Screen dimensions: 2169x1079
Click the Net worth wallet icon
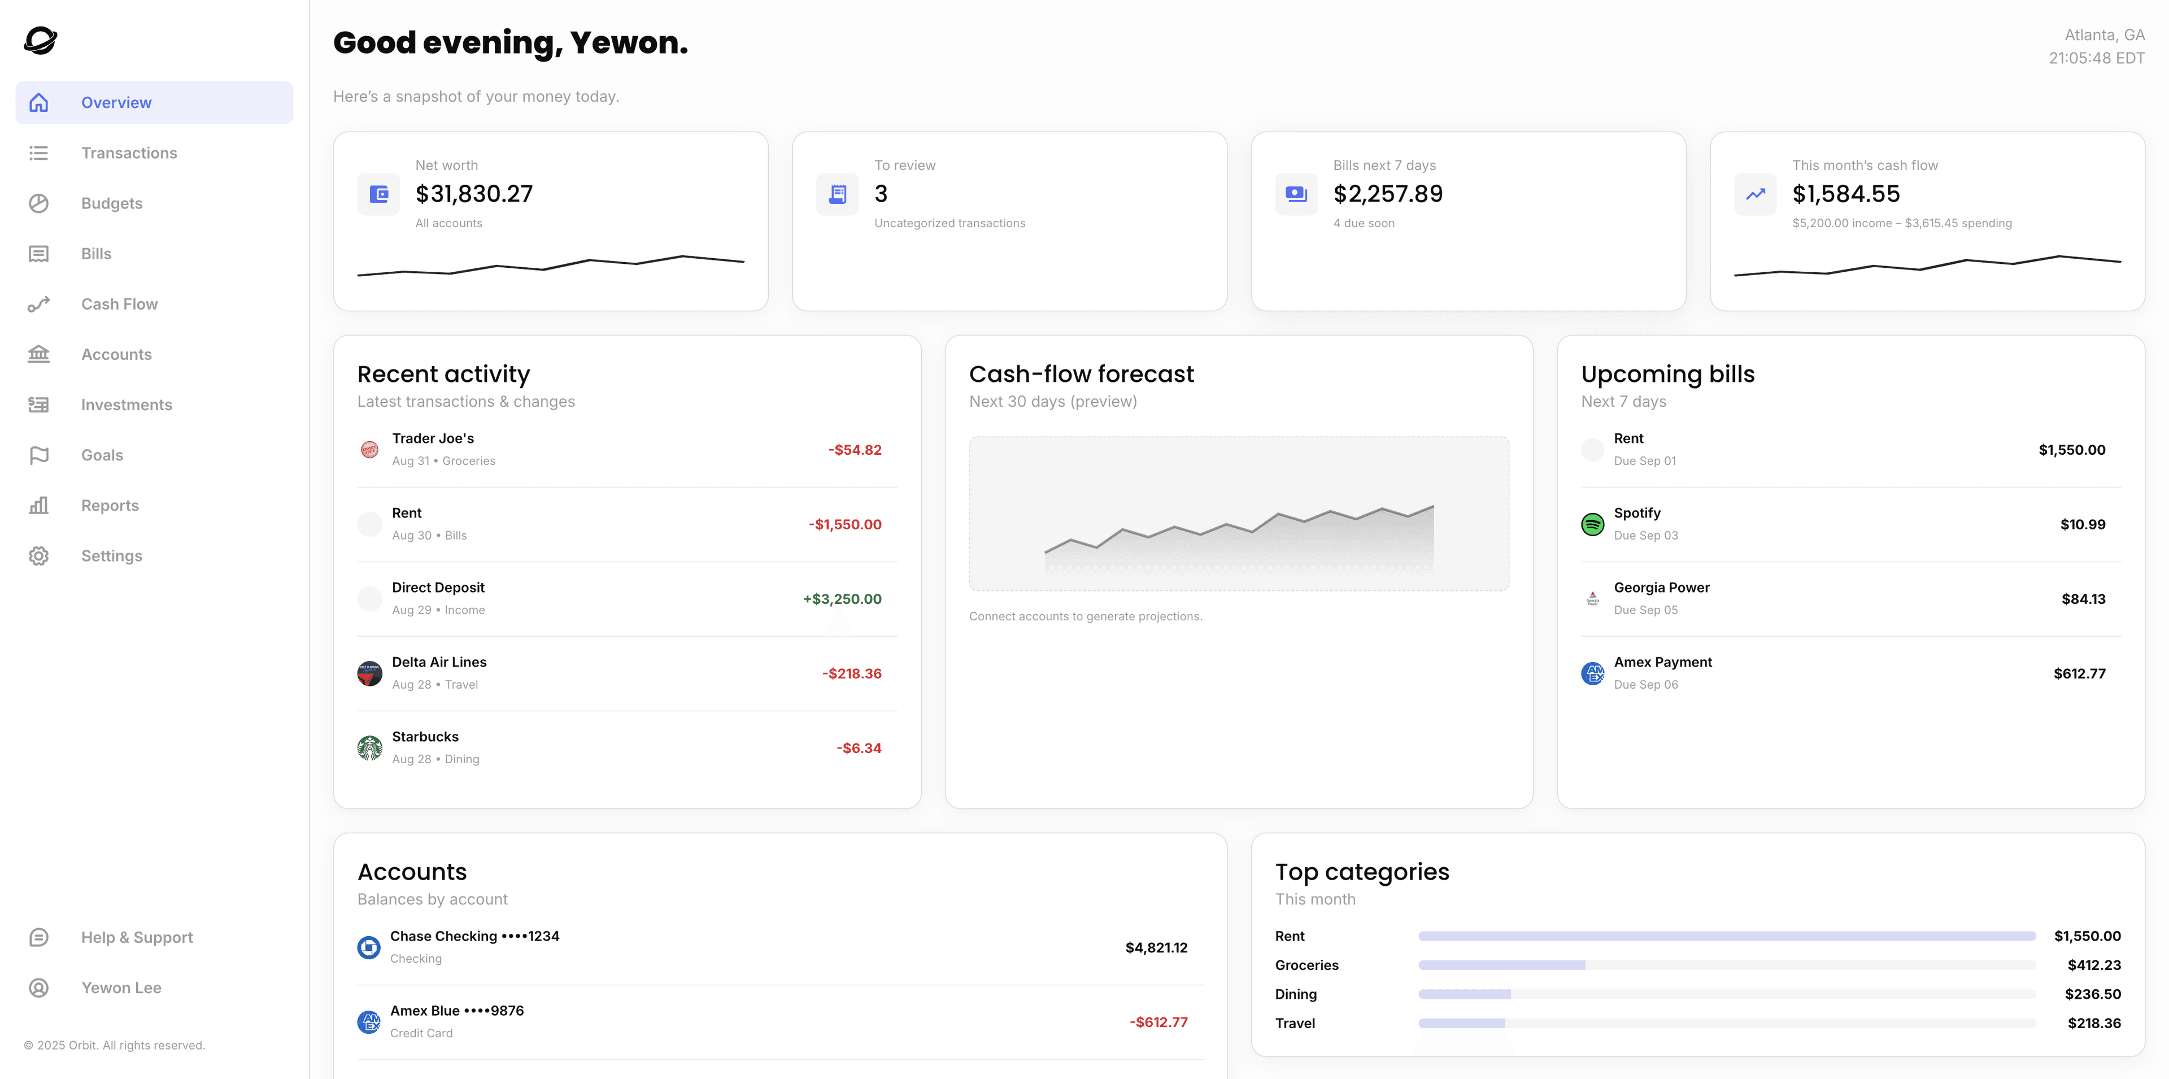click(379, 194)
